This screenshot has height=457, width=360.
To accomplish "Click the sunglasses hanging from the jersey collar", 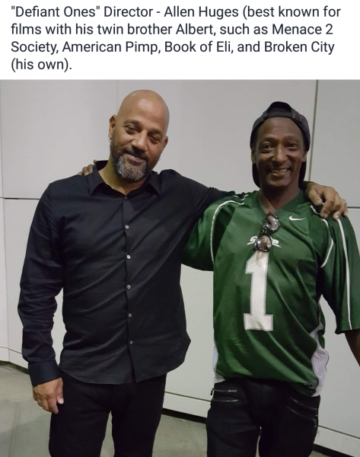I will [268, 232].
